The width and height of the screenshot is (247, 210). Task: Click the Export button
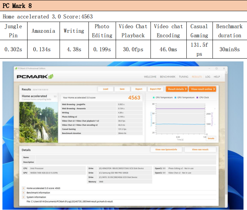coord(139,89)
